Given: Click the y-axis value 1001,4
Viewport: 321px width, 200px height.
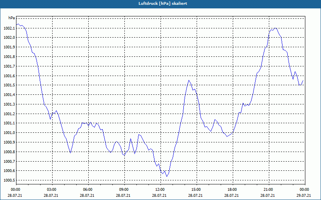Looking at the screenshot, I should point(9,95).
